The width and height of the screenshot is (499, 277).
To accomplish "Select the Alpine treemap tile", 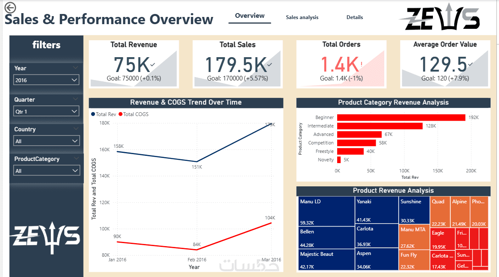I will (460, 212).
